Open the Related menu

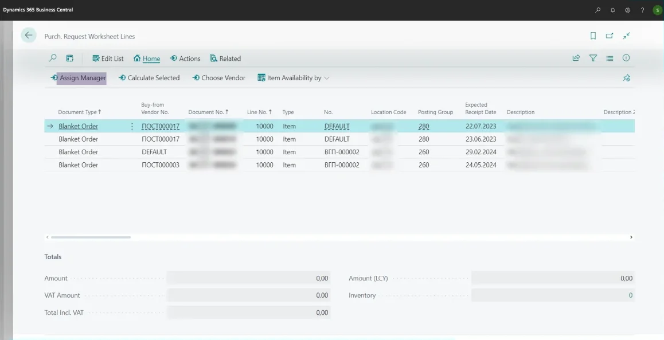coord(225,58)
